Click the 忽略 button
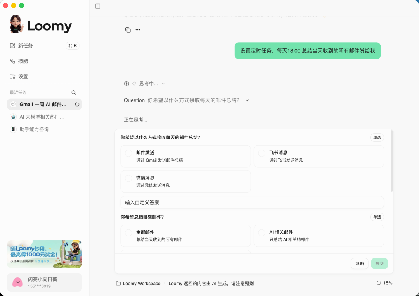The image size is (419, 296). click(x=359, y=263)
